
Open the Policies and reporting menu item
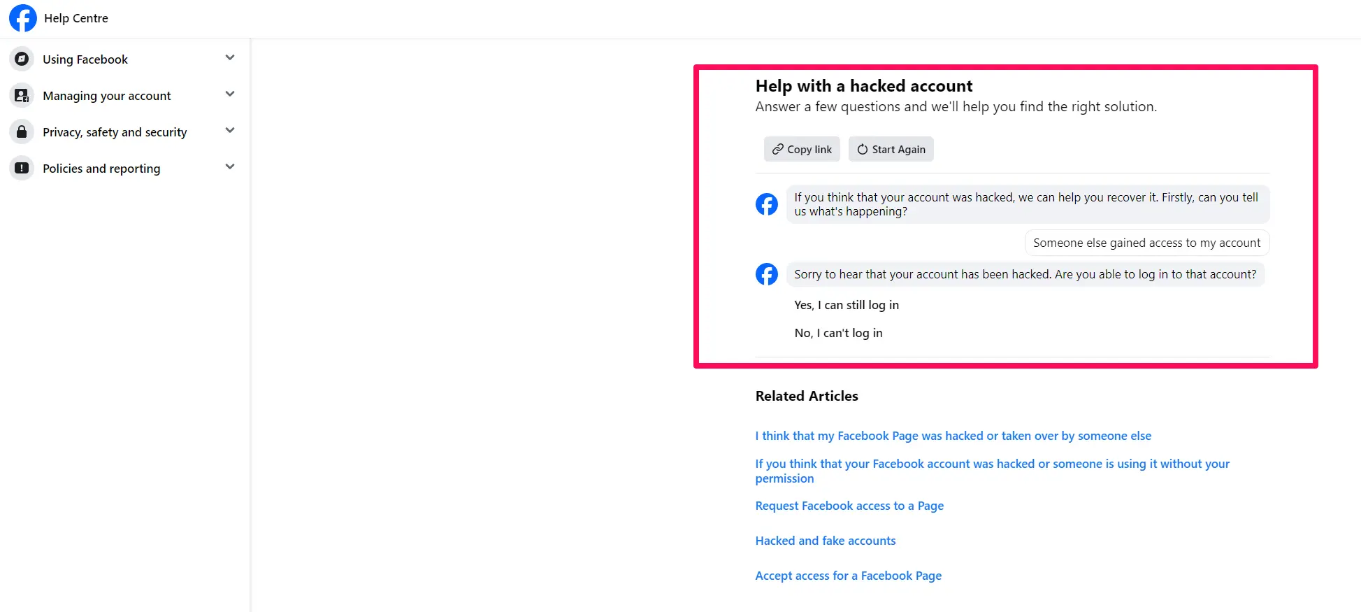click(x=101, y=169)
